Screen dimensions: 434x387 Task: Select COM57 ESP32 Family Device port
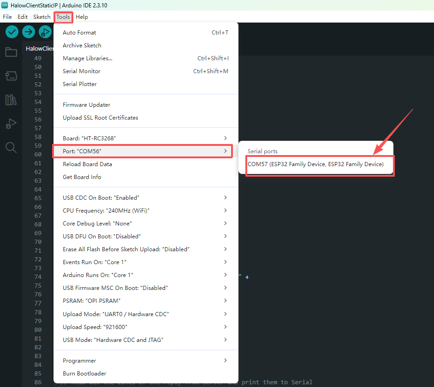click(x=316, y=164)
